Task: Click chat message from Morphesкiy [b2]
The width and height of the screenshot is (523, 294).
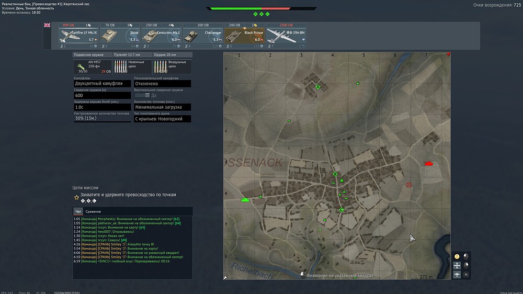Action: point(127,219)
